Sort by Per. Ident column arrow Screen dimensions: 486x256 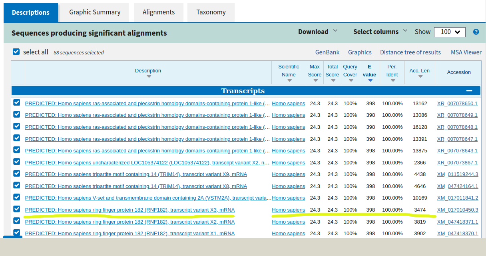tap(392, 80)
